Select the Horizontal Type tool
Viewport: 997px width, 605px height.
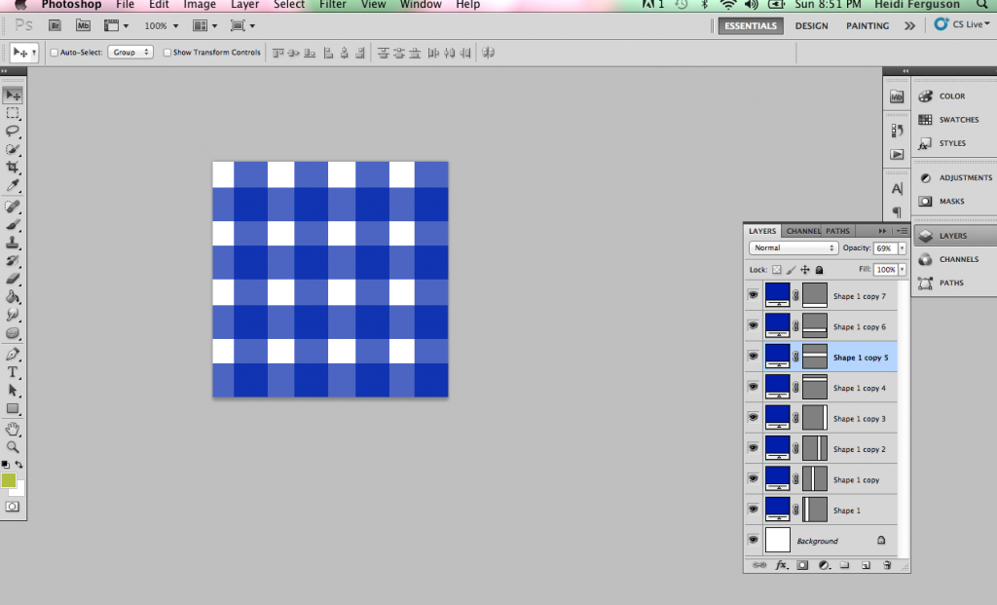(12, 371)
